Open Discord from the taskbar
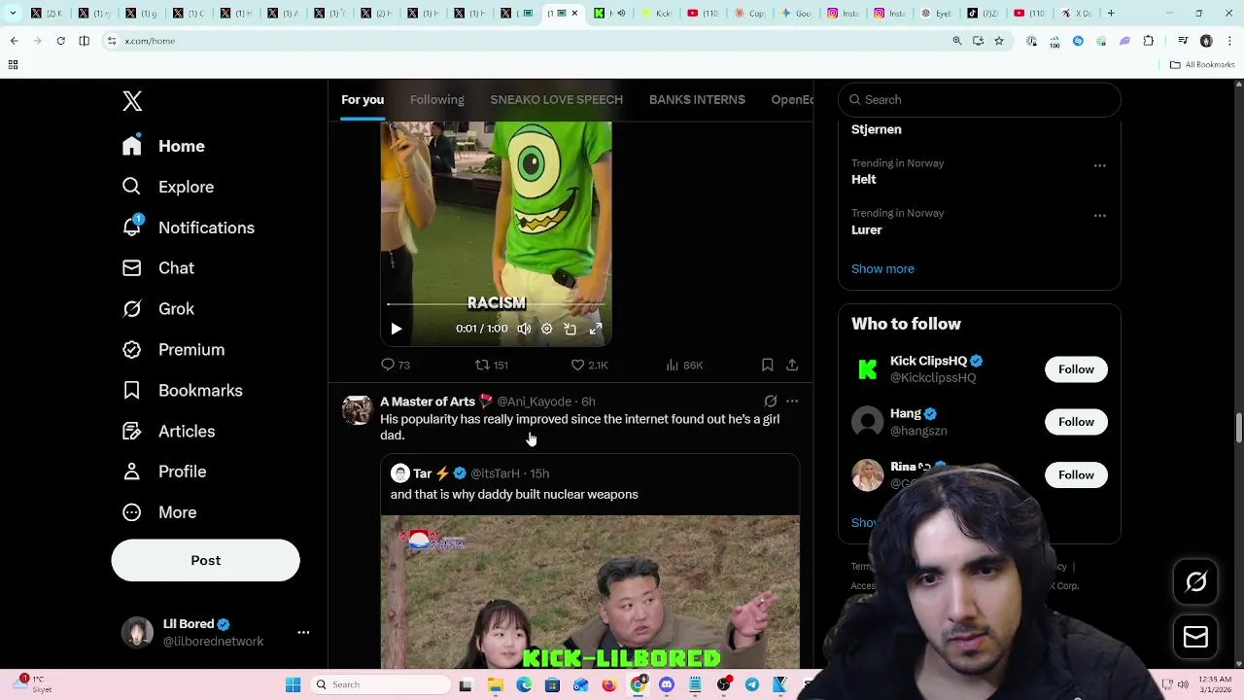This screenshot has height=700, width=1244. click(x=667, y=684)
